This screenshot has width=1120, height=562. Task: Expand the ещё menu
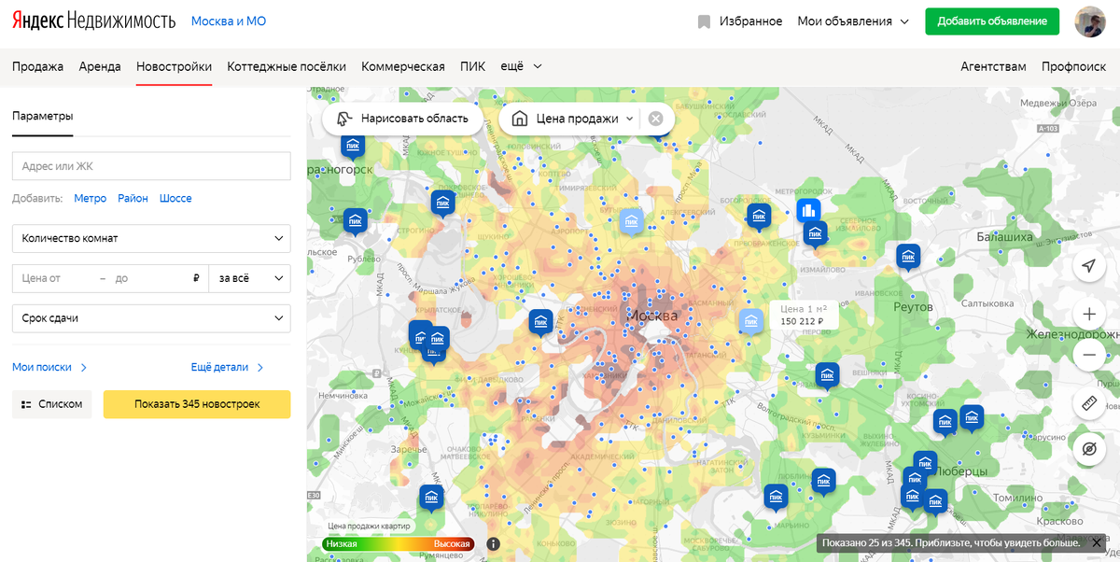pos(522,66)
